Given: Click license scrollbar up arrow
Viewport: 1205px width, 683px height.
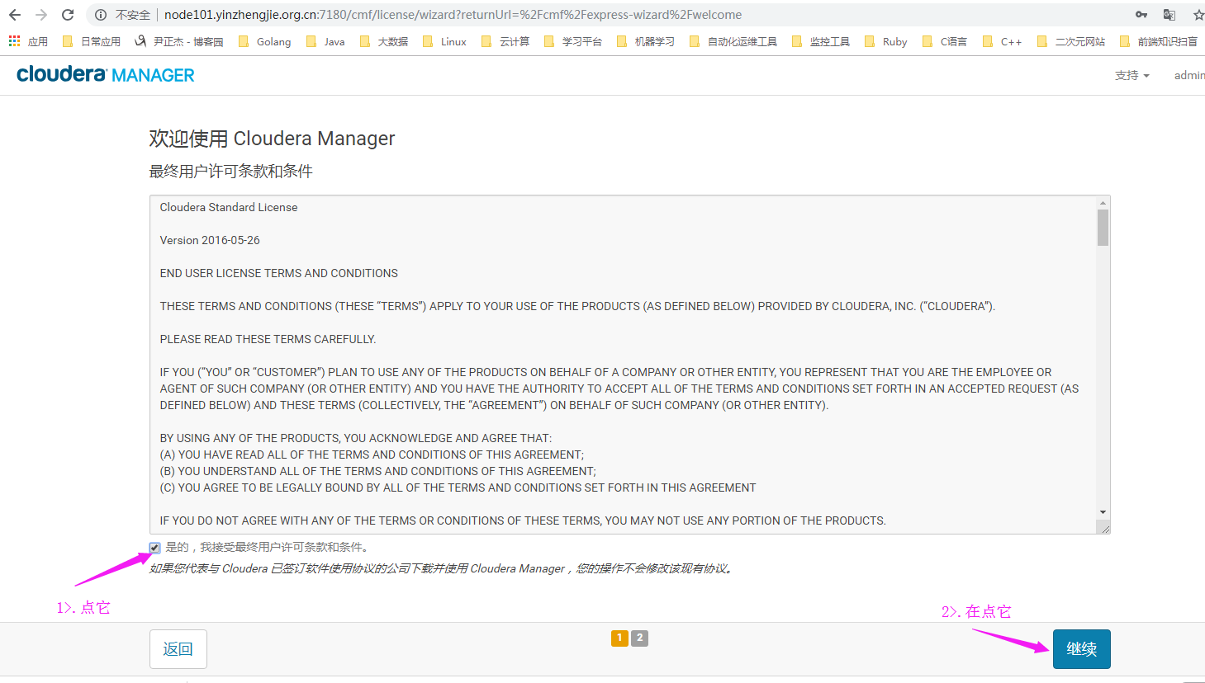Looking at the screenshot, I should point(1103,202).
